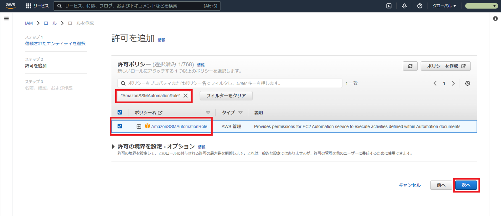Open the global region dropdown
This screenshot has width=501, height=216.
[444, 6]
